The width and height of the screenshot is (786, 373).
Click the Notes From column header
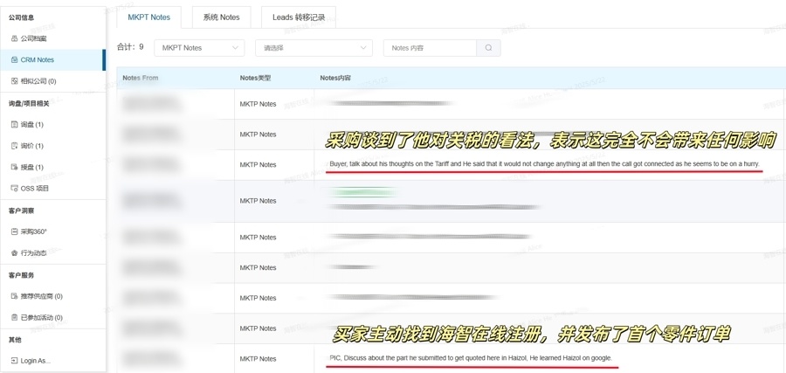(x=141, y=78)
